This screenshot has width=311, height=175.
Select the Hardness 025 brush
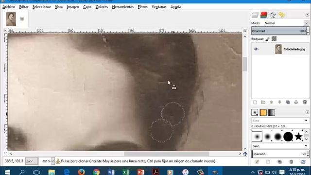(x=257, y=137)
